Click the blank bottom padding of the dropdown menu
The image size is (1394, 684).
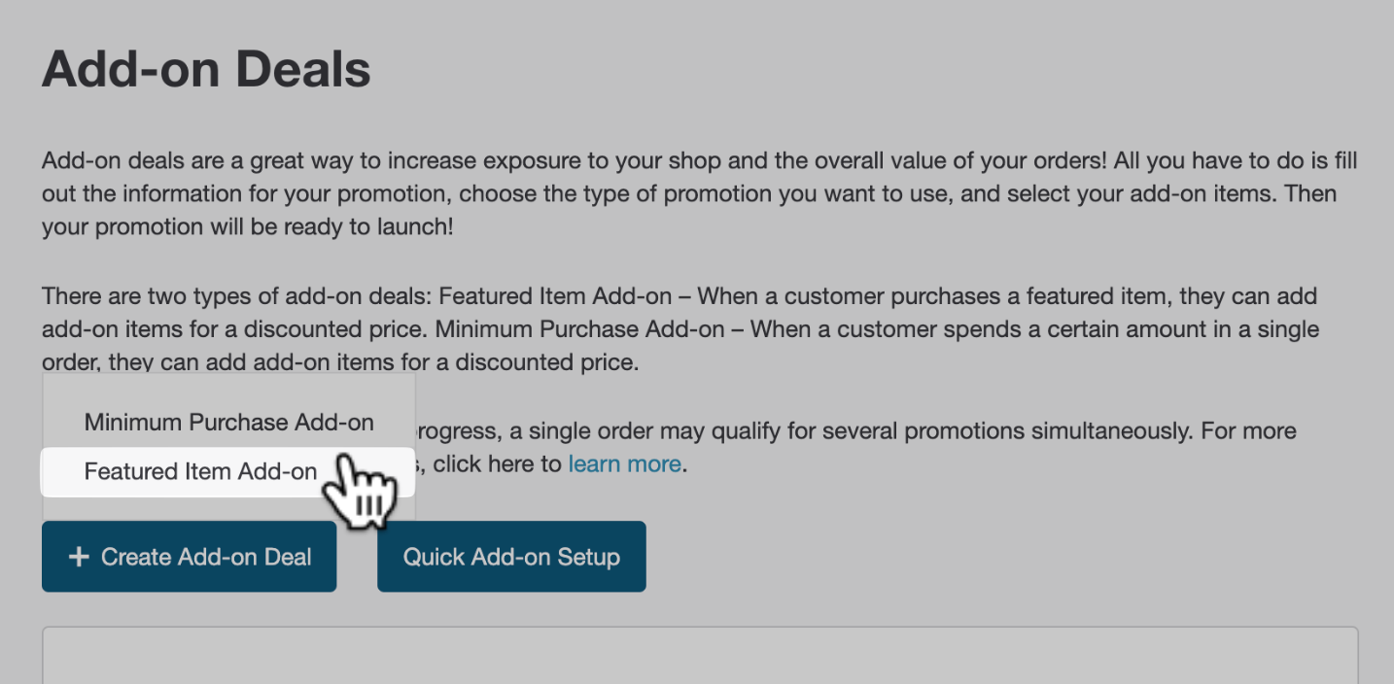click(228, 507)
